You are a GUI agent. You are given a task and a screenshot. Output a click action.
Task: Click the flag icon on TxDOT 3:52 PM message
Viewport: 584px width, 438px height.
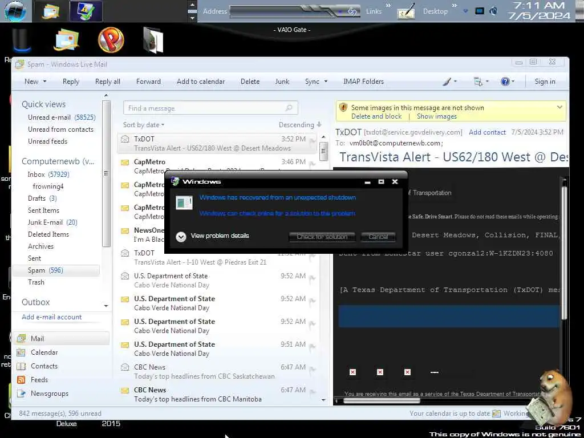pyautogui.click(x=312, y=141)
